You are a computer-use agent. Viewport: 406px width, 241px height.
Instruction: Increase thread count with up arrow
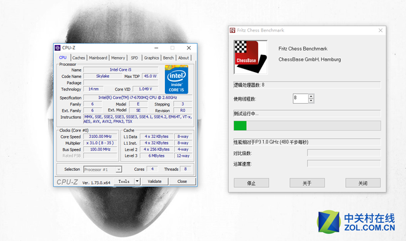(x=311, y=96)
